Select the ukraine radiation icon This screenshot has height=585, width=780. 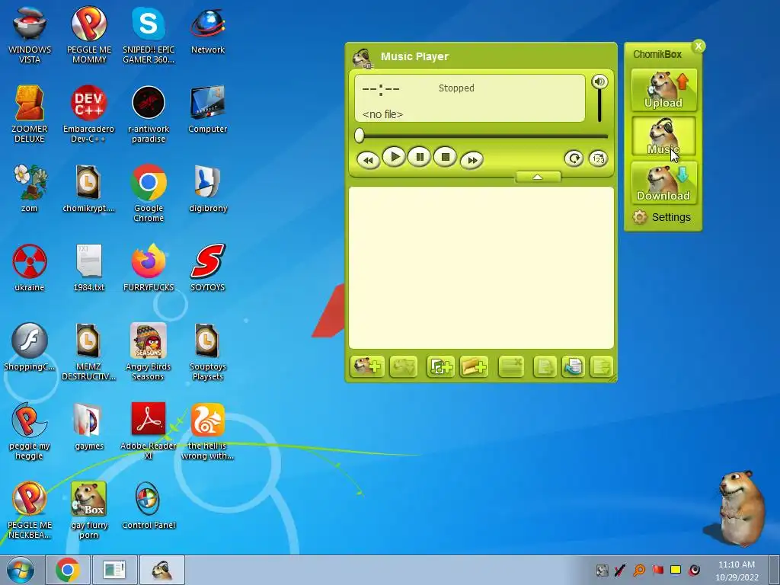tap(30, 267)
